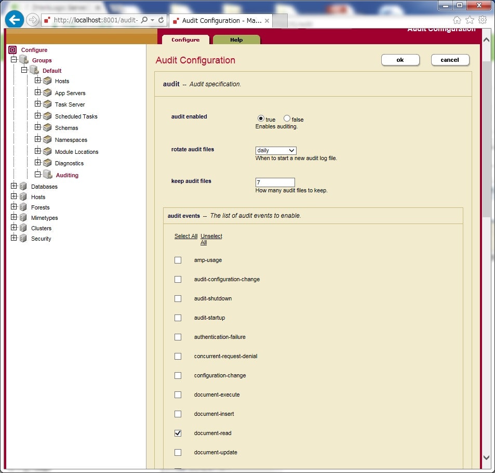This screenshot has width=495, height=473.
Task: Click the Task Server package icon
Action: coord(47,104)
